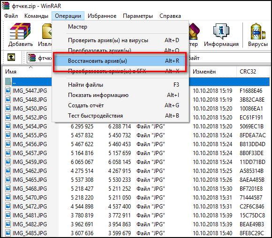Select file IMG_5457.JPG

pyautogui.click(x=30, y=153)
